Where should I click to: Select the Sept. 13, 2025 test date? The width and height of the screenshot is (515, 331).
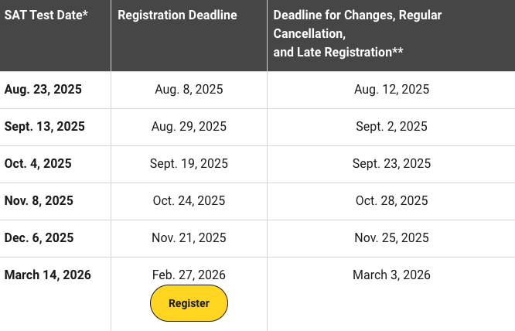(x=45, y=127)
